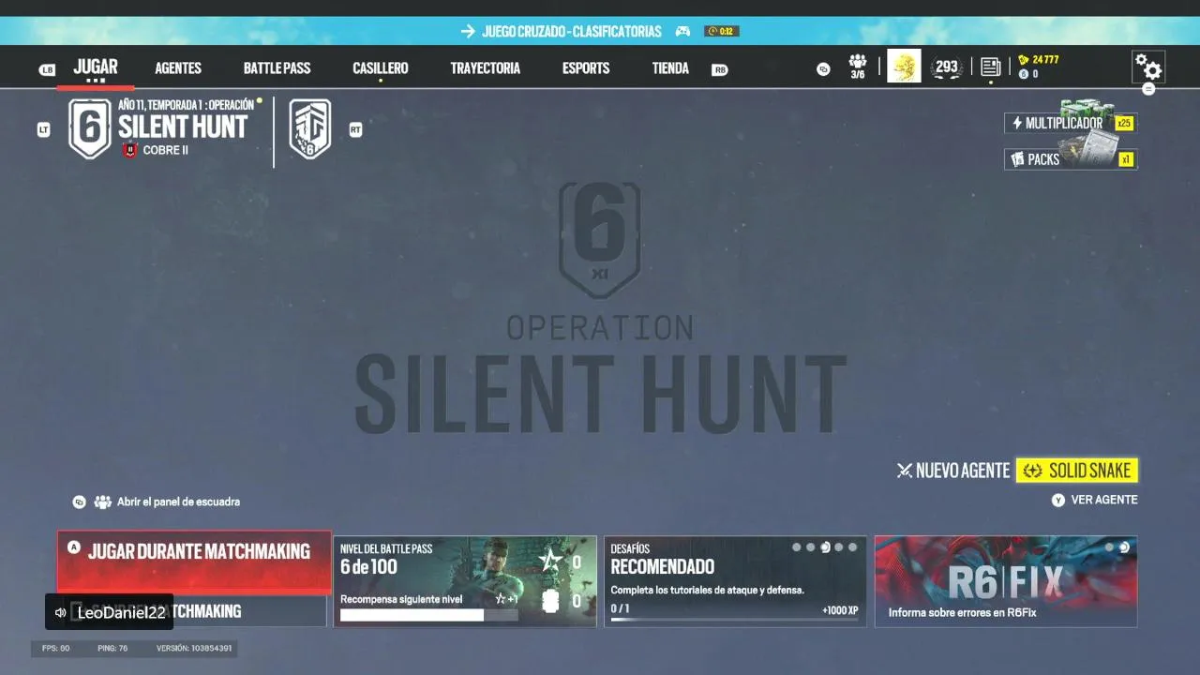Viewport: 1200px width, 675px height.
Task: Click the LeoDaniel22 voice chat overlay
Action: point(110,612)
